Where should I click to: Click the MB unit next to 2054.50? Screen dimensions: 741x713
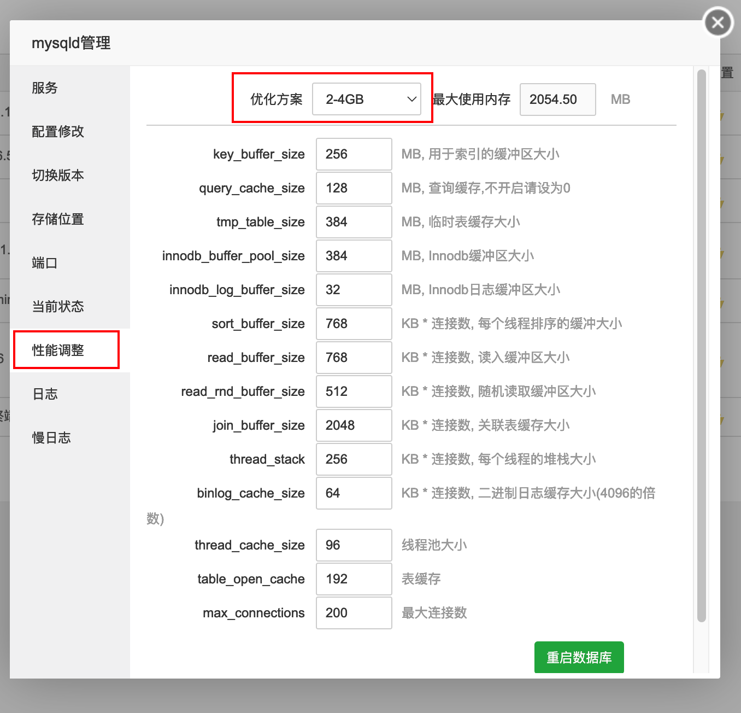tap(621, 100)
